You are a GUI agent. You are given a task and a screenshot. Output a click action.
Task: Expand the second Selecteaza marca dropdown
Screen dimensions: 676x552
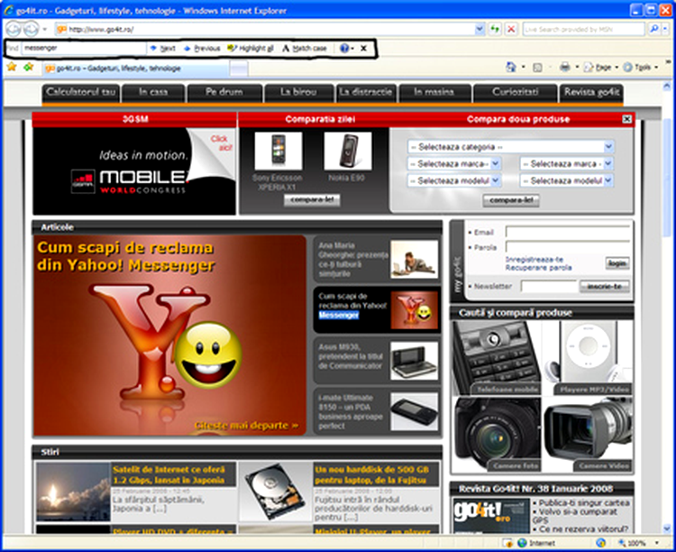pos(567,164)
